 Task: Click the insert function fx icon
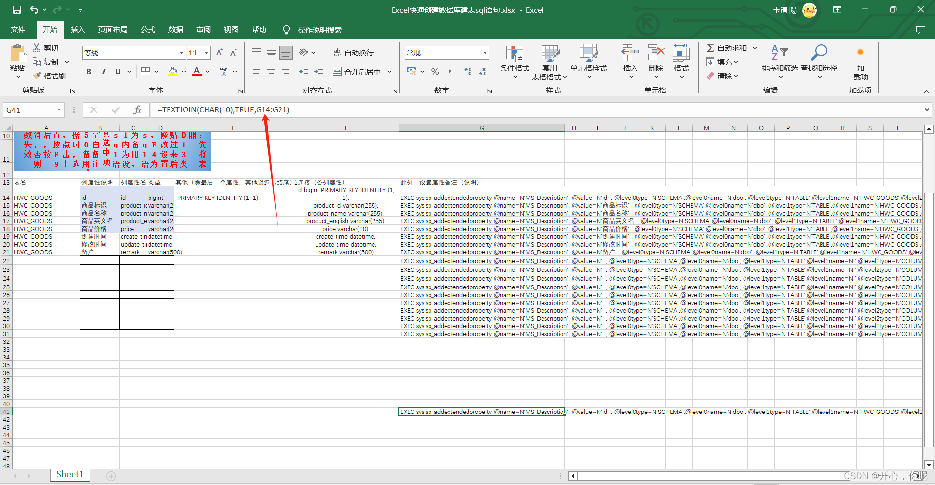pyautogui.click(x=138, y=110)
